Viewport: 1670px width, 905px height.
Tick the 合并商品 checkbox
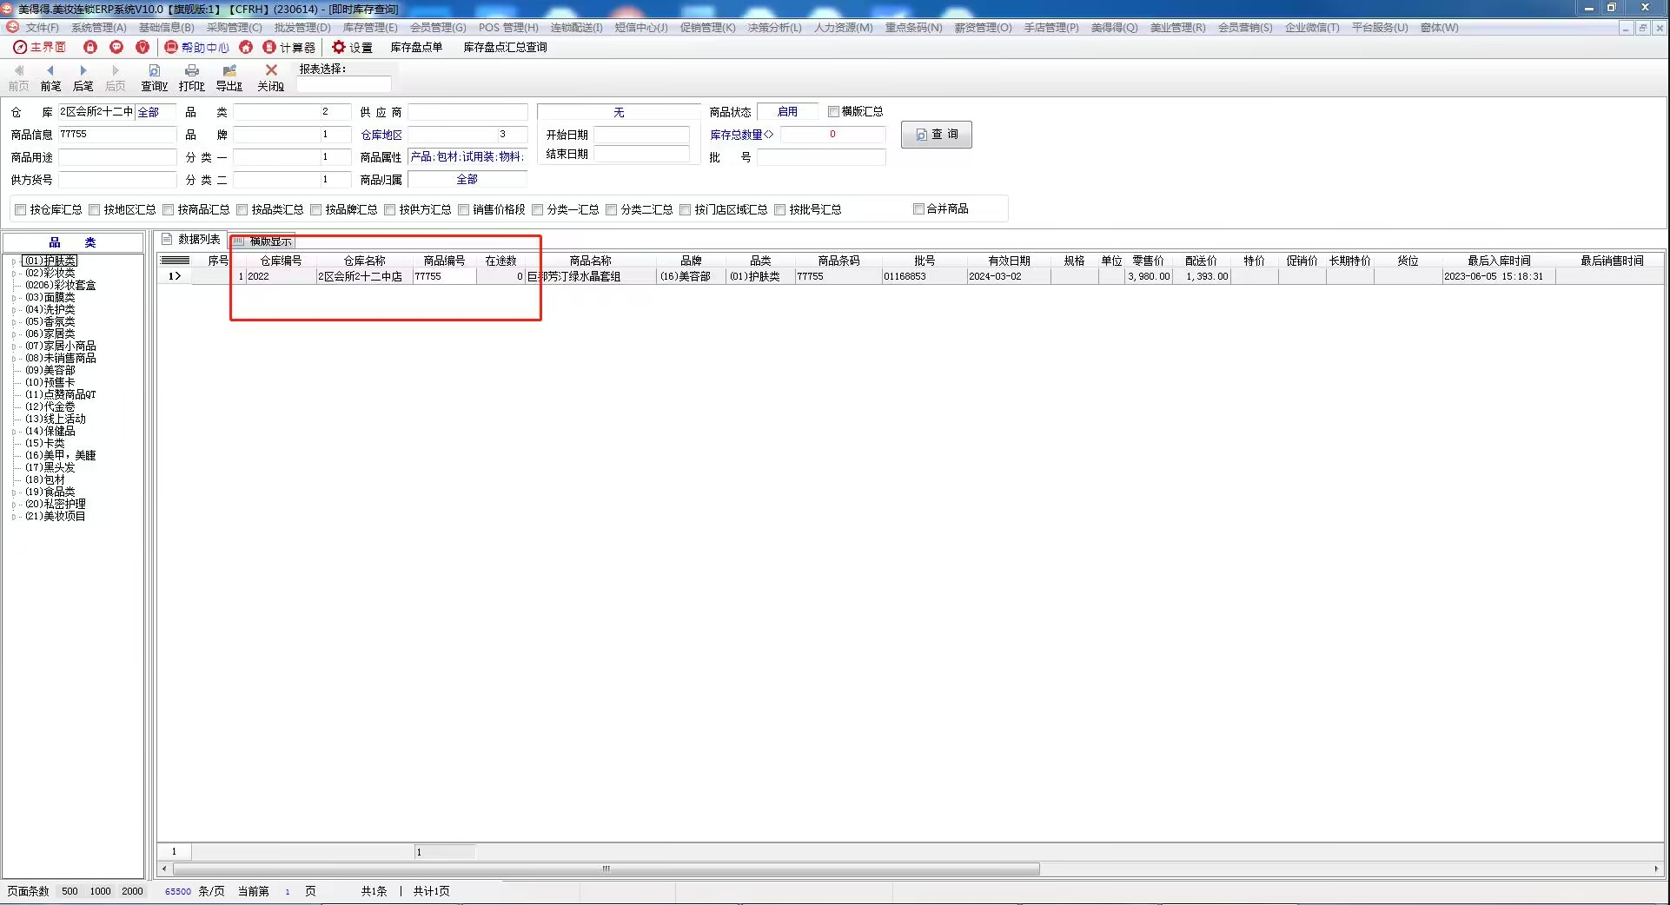click(918, 208)
